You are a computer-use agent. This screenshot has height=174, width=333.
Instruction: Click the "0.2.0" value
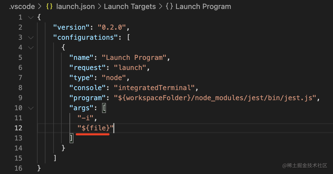click(112, 27)
